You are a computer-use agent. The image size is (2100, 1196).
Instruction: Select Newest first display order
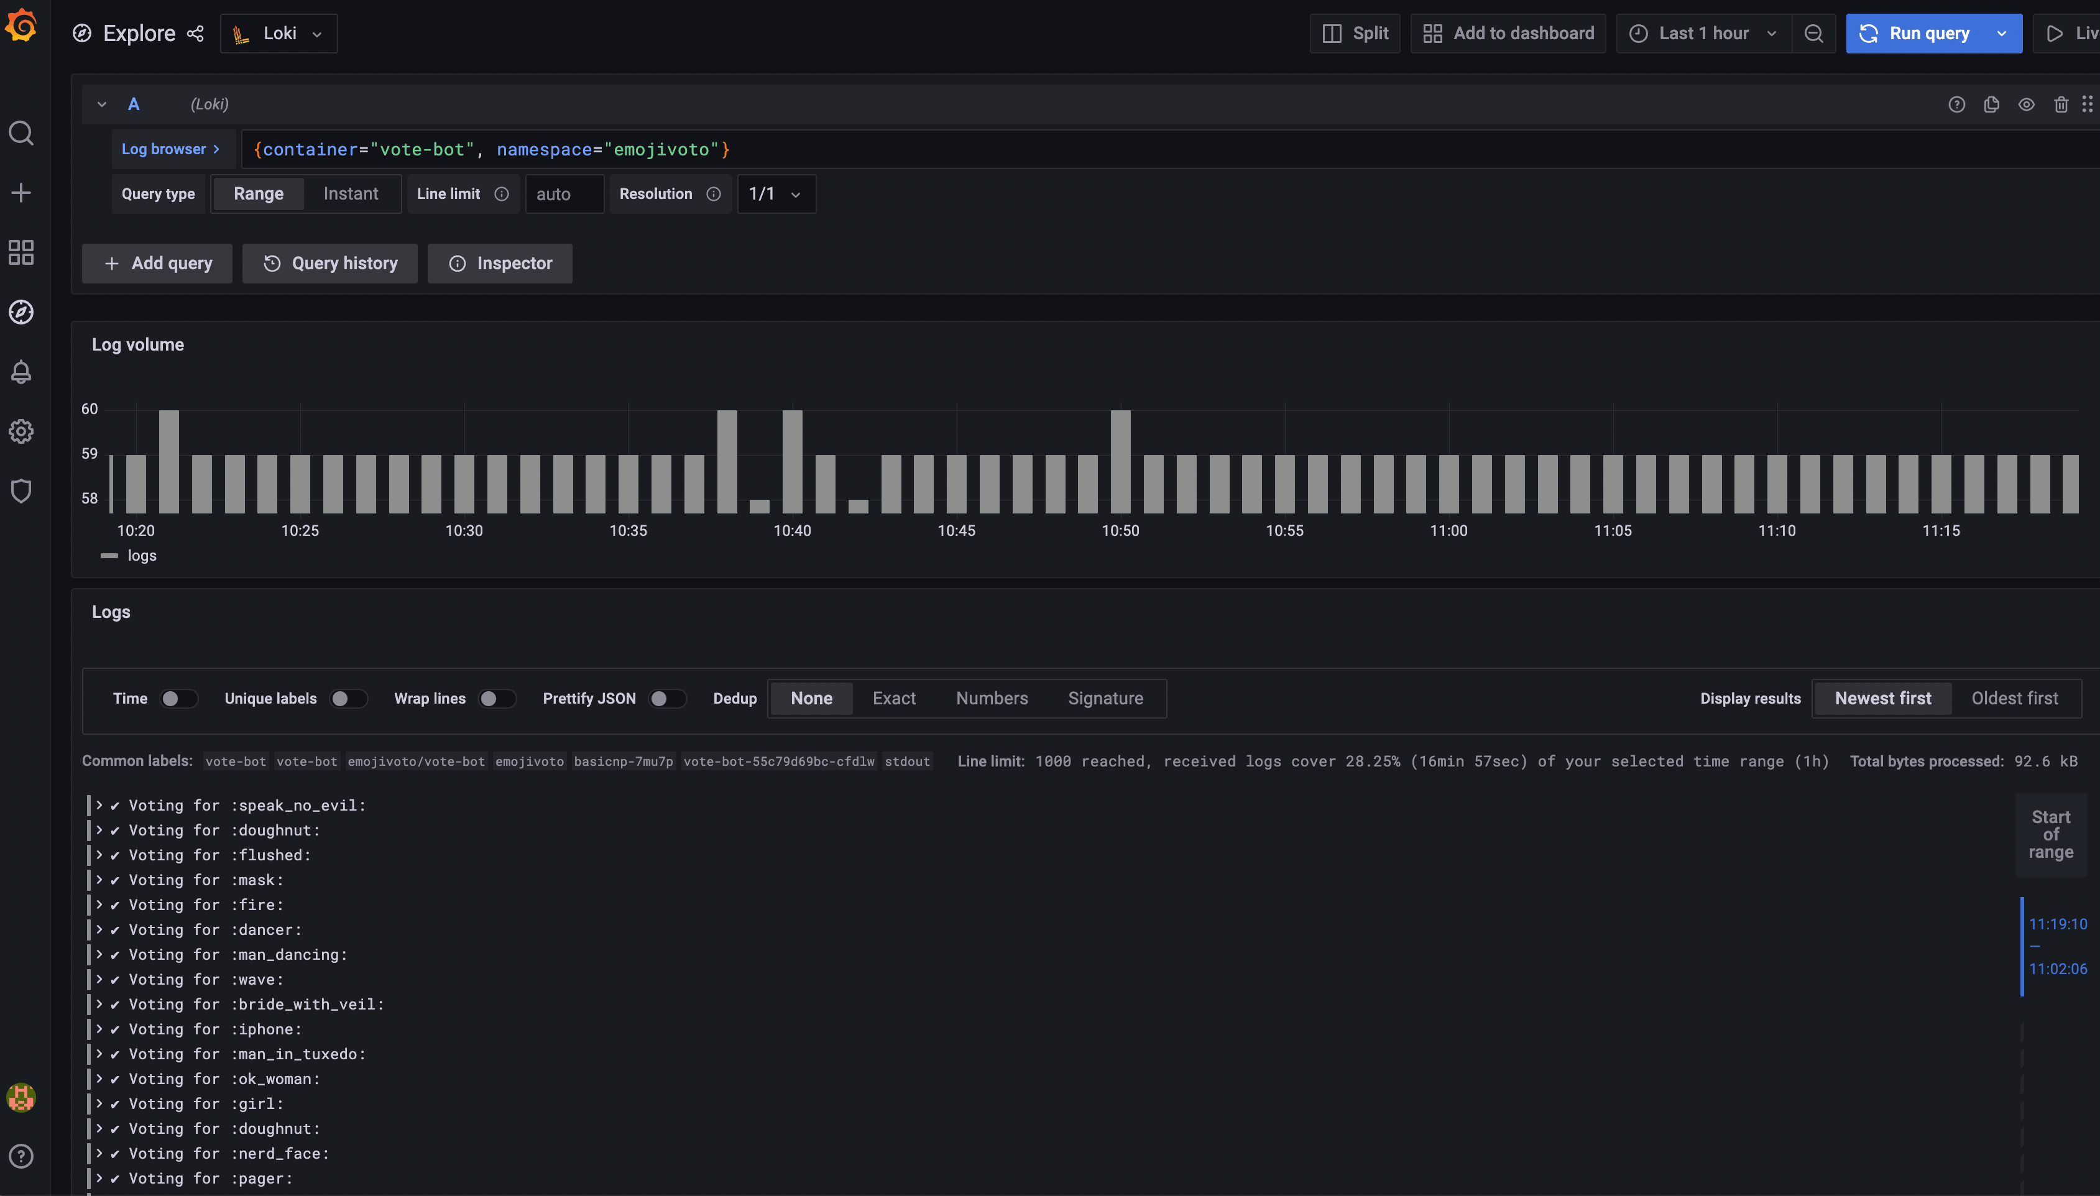[x=1883, y=699]
